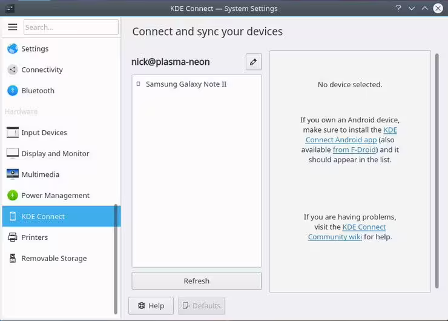Select Connectivity in the sidebar
The height and width of the screenshot is (321, 448).
click(x=61, y=70)
